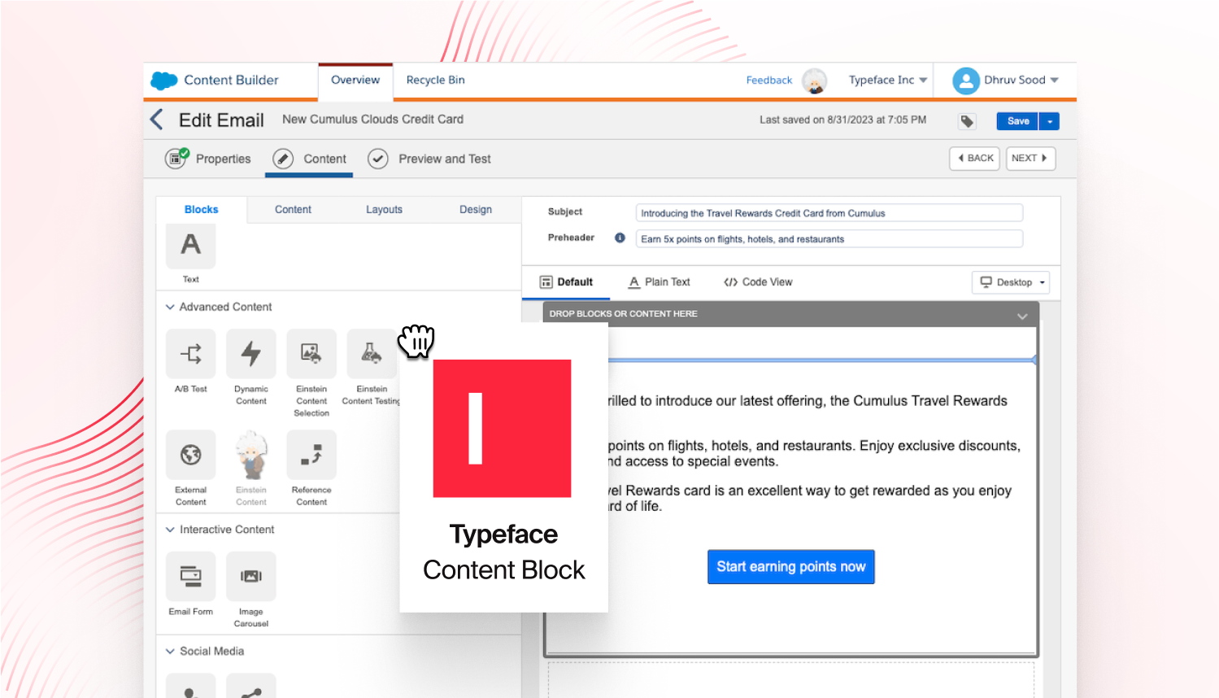
Task: Open the Typeface Inc account dropdown
Action: 886,80
